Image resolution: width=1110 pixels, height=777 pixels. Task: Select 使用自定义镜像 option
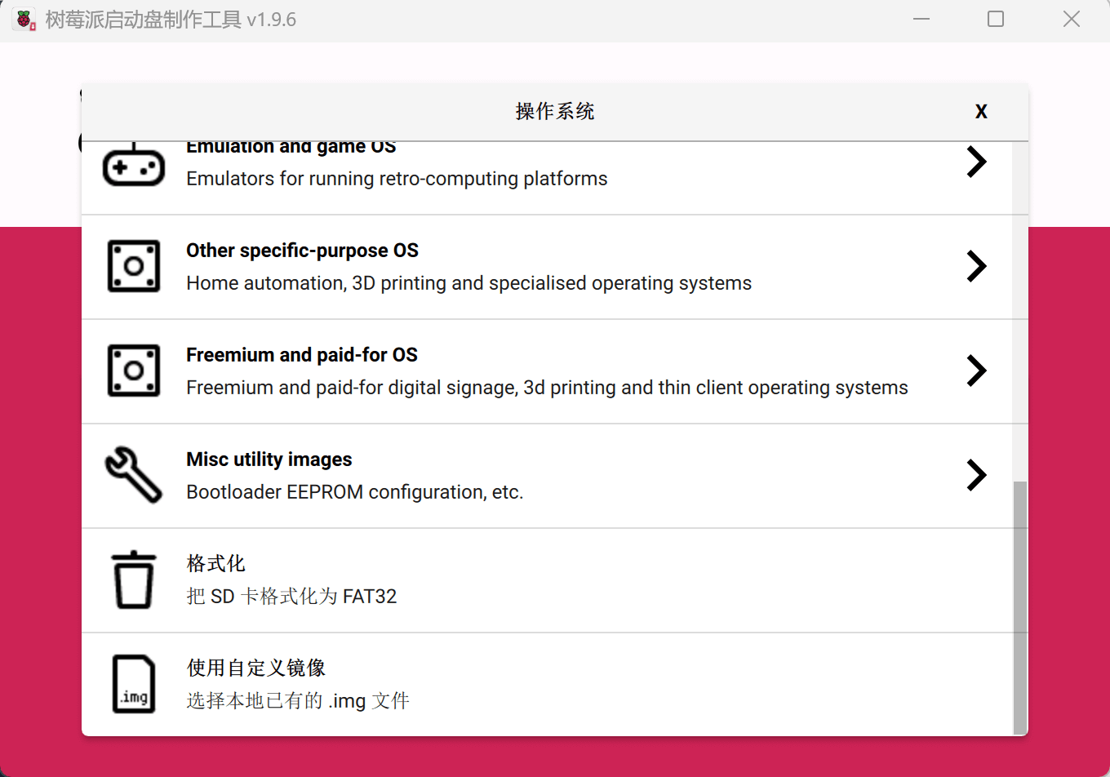[x=256, y=668]
